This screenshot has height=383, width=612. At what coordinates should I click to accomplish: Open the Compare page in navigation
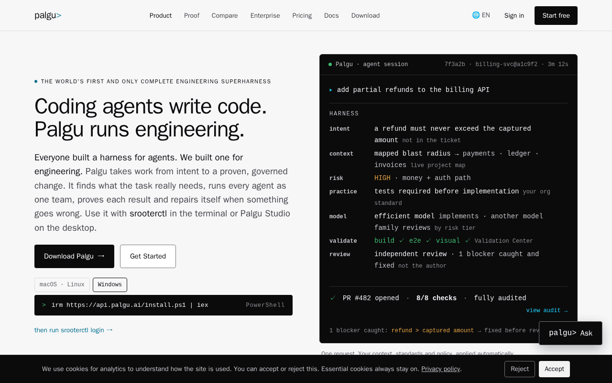coord(225,15)
